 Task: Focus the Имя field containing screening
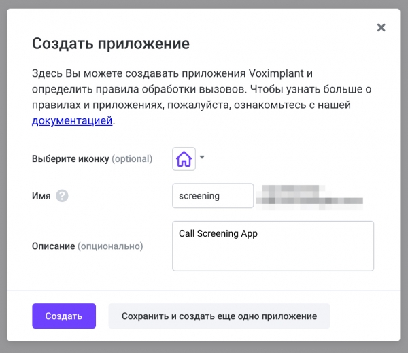tap(212, 196)
